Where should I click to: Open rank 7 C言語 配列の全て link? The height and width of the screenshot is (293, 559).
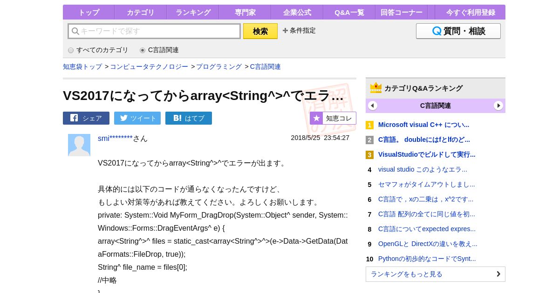pyautogui.click(x=427, y=214)
